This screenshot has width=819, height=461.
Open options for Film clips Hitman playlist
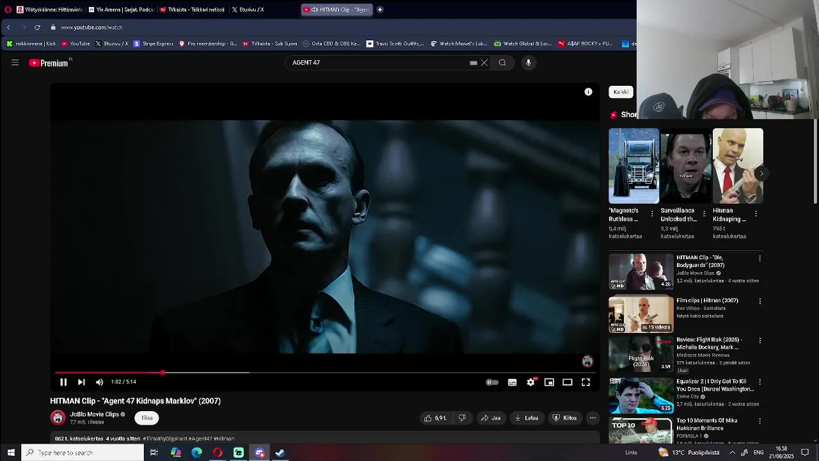(x=759, y=301)
